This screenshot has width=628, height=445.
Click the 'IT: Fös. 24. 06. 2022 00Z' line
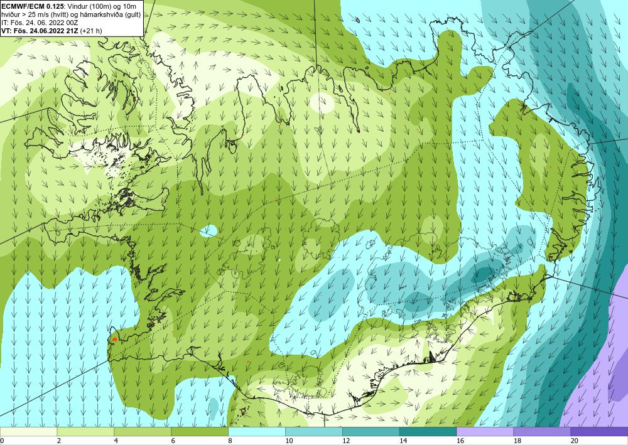[x=40, y=23]
